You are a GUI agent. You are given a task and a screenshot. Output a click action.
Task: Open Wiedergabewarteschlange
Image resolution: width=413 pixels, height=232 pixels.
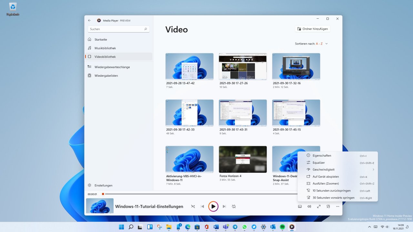pos(118,67)
